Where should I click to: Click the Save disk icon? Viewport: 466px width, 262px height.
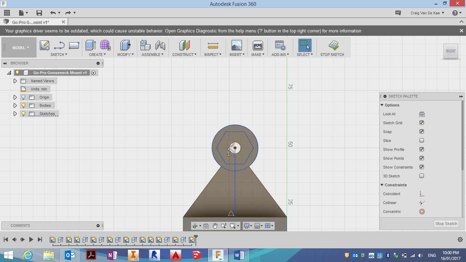39,13
